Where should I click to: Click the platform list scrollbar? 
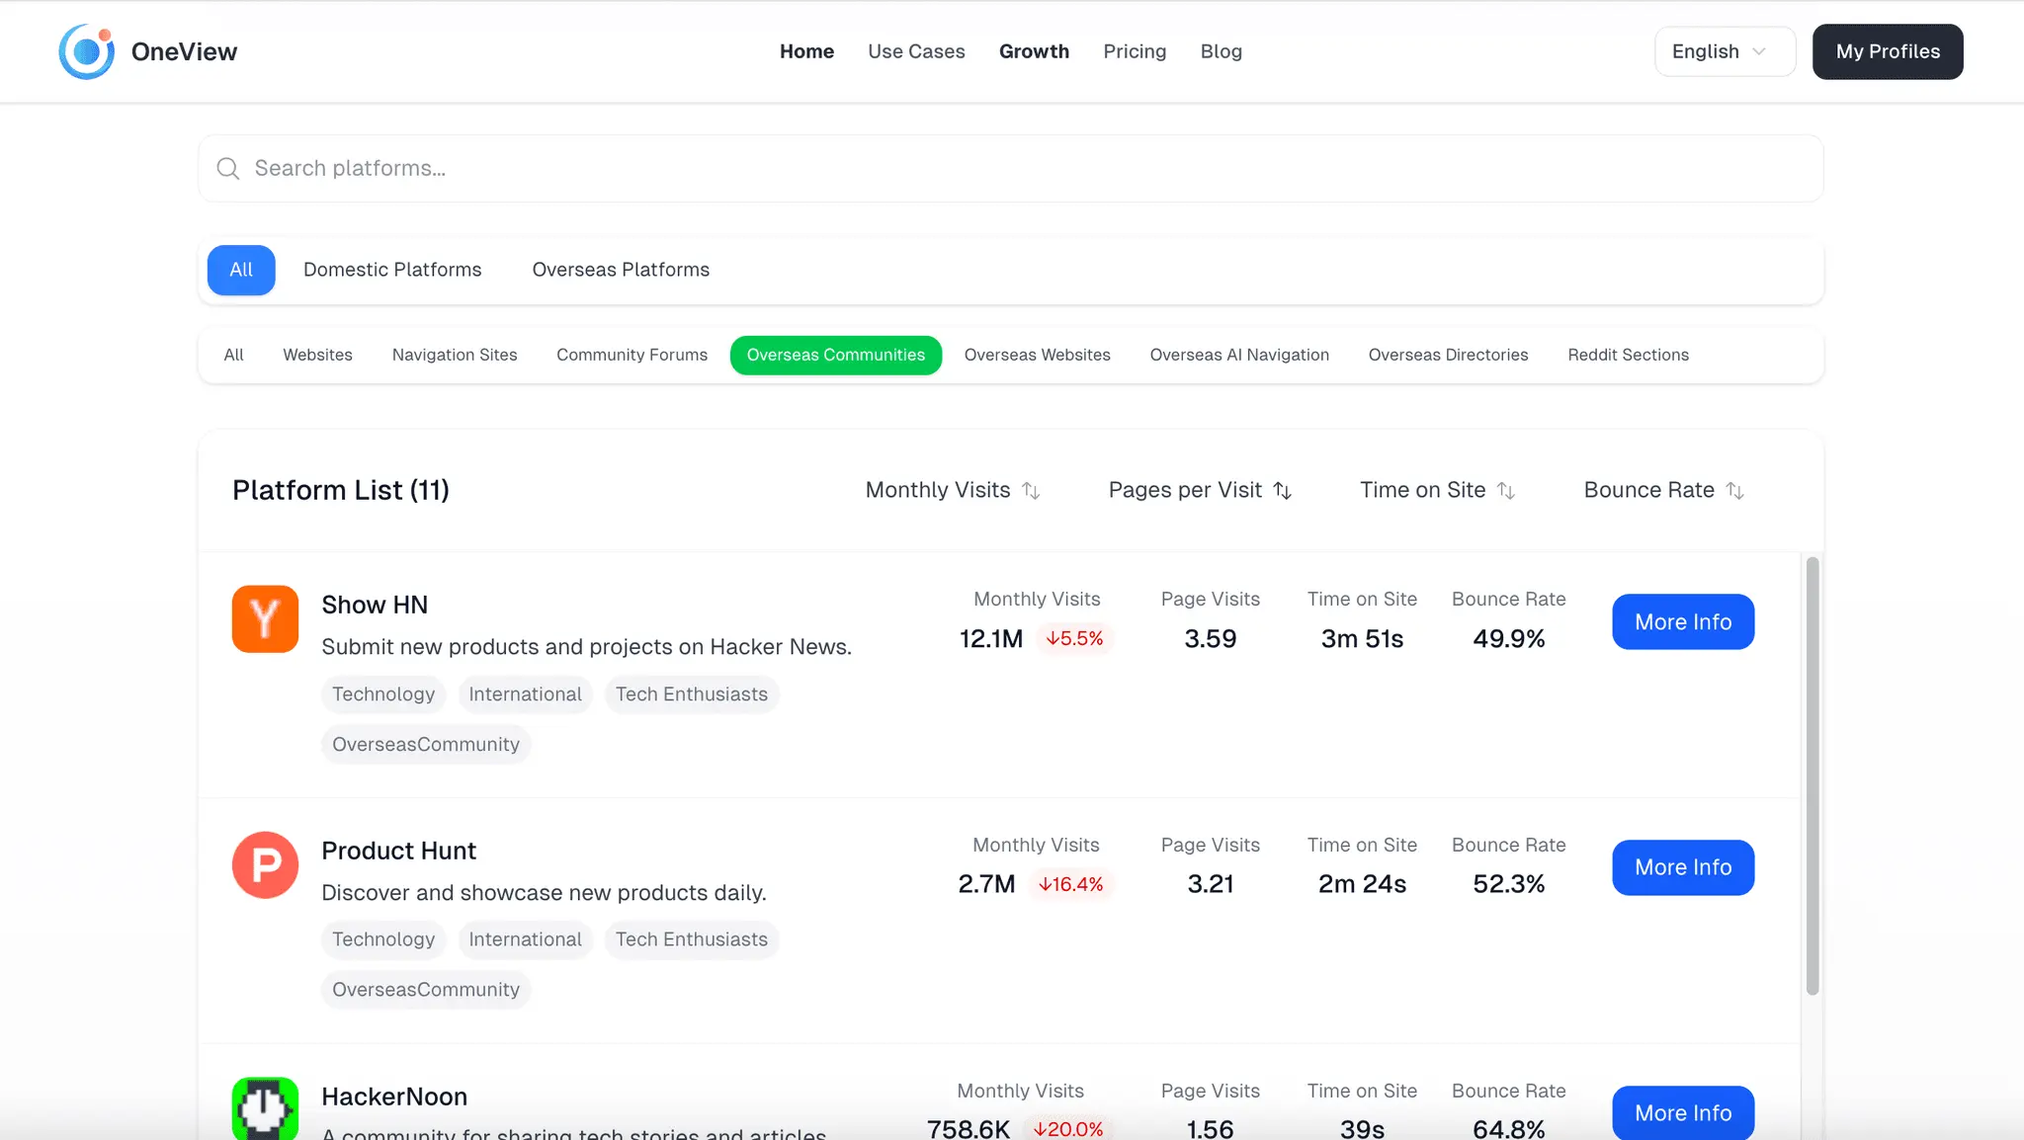point(1813,775)
